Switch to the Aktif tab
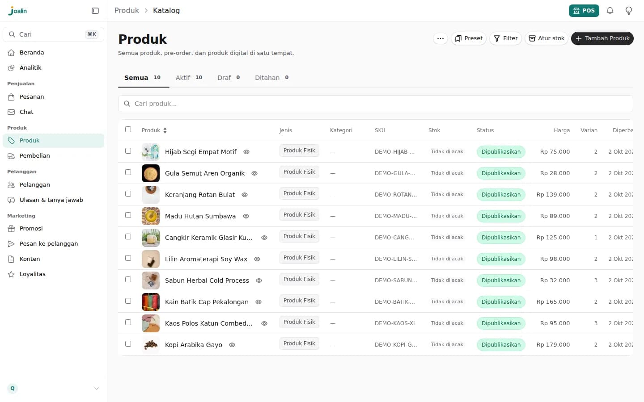The image size is (644, 402). point(189,78)
